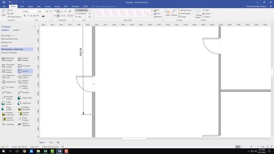Switch to the View ribbon tab
This screenshot has width=274, height=154.
[66, 6]
